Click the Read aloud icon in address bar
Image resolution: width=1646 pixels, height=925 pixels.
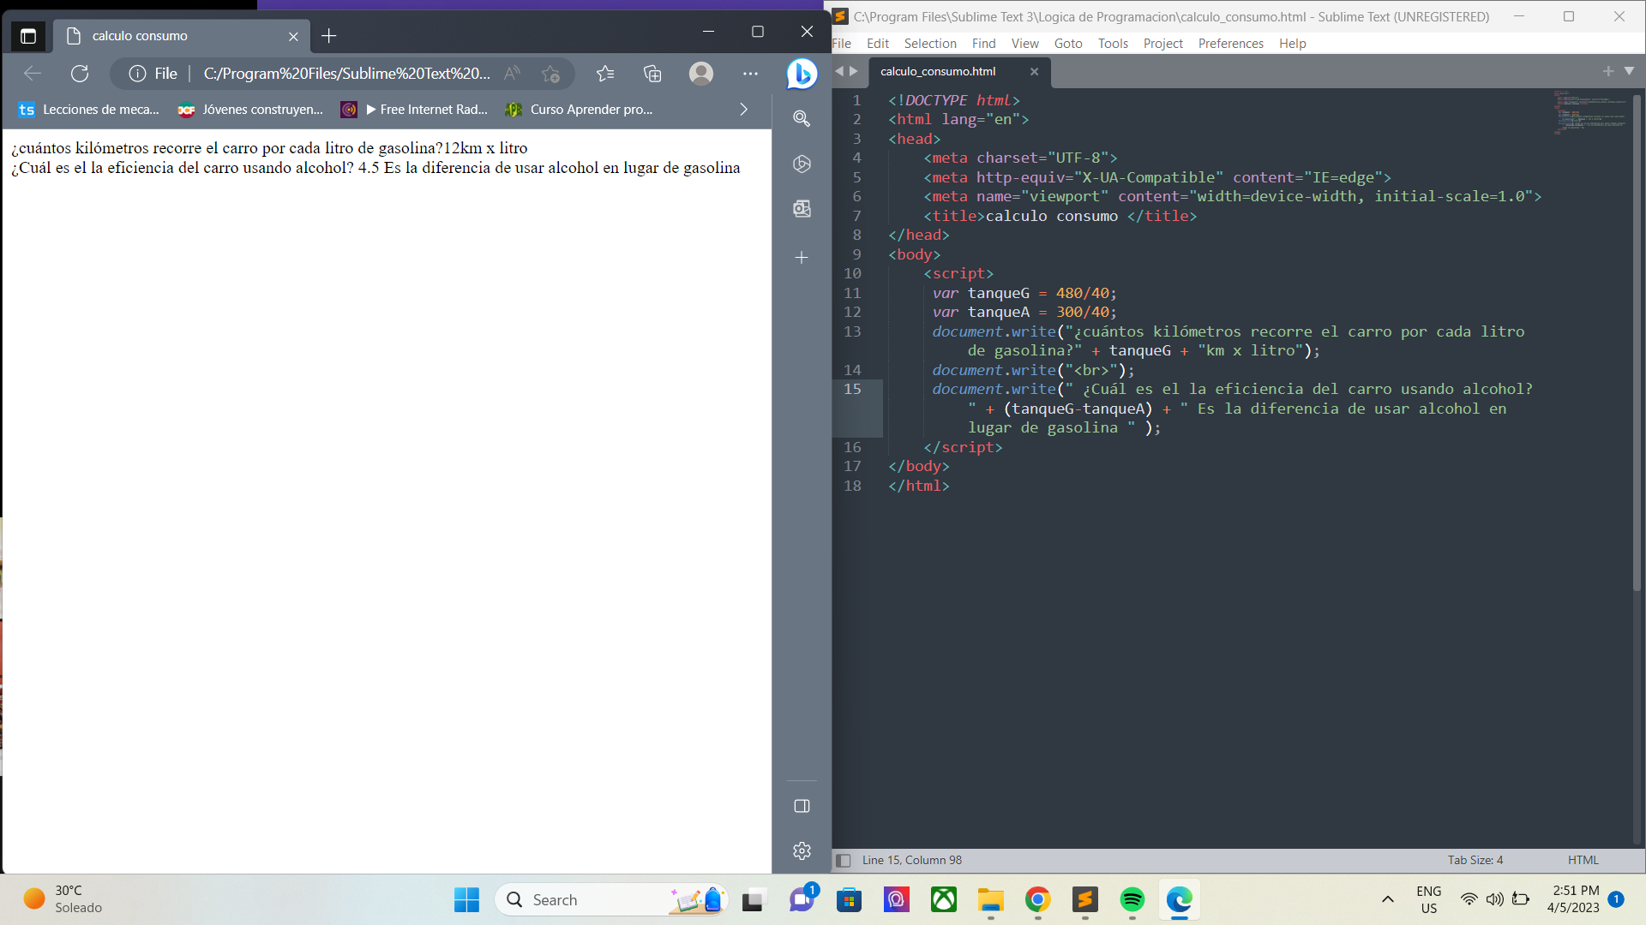(512, 74)
